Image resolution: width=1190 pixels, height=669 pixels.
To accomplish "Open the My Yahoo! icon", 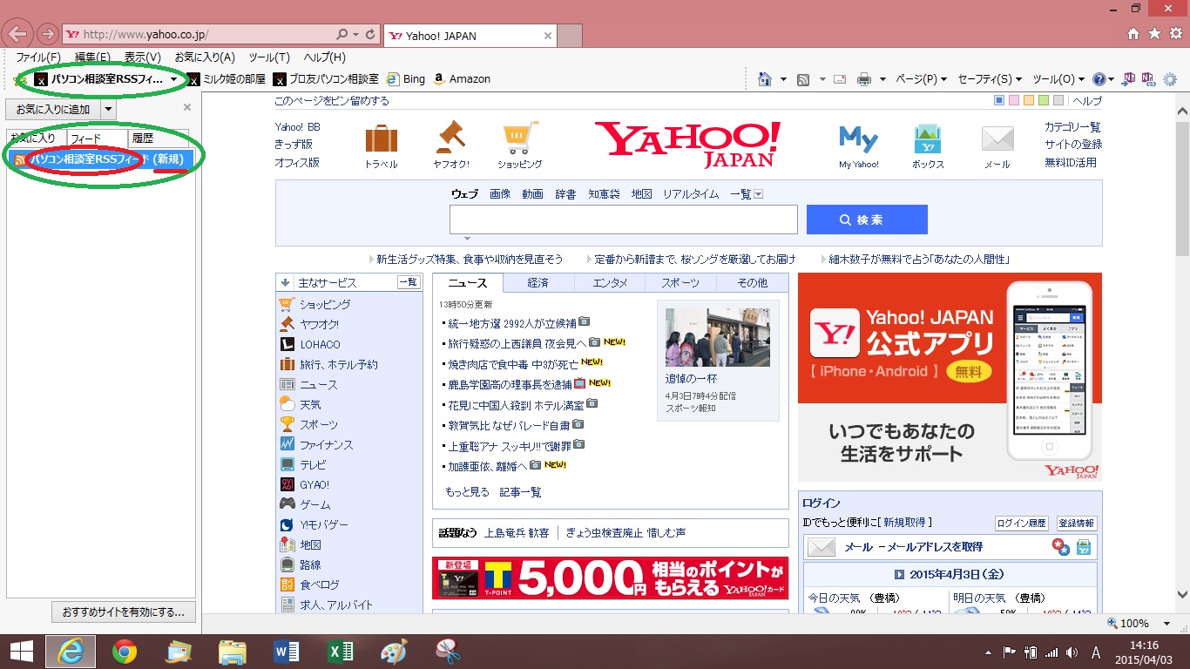I will coord(858,139).
